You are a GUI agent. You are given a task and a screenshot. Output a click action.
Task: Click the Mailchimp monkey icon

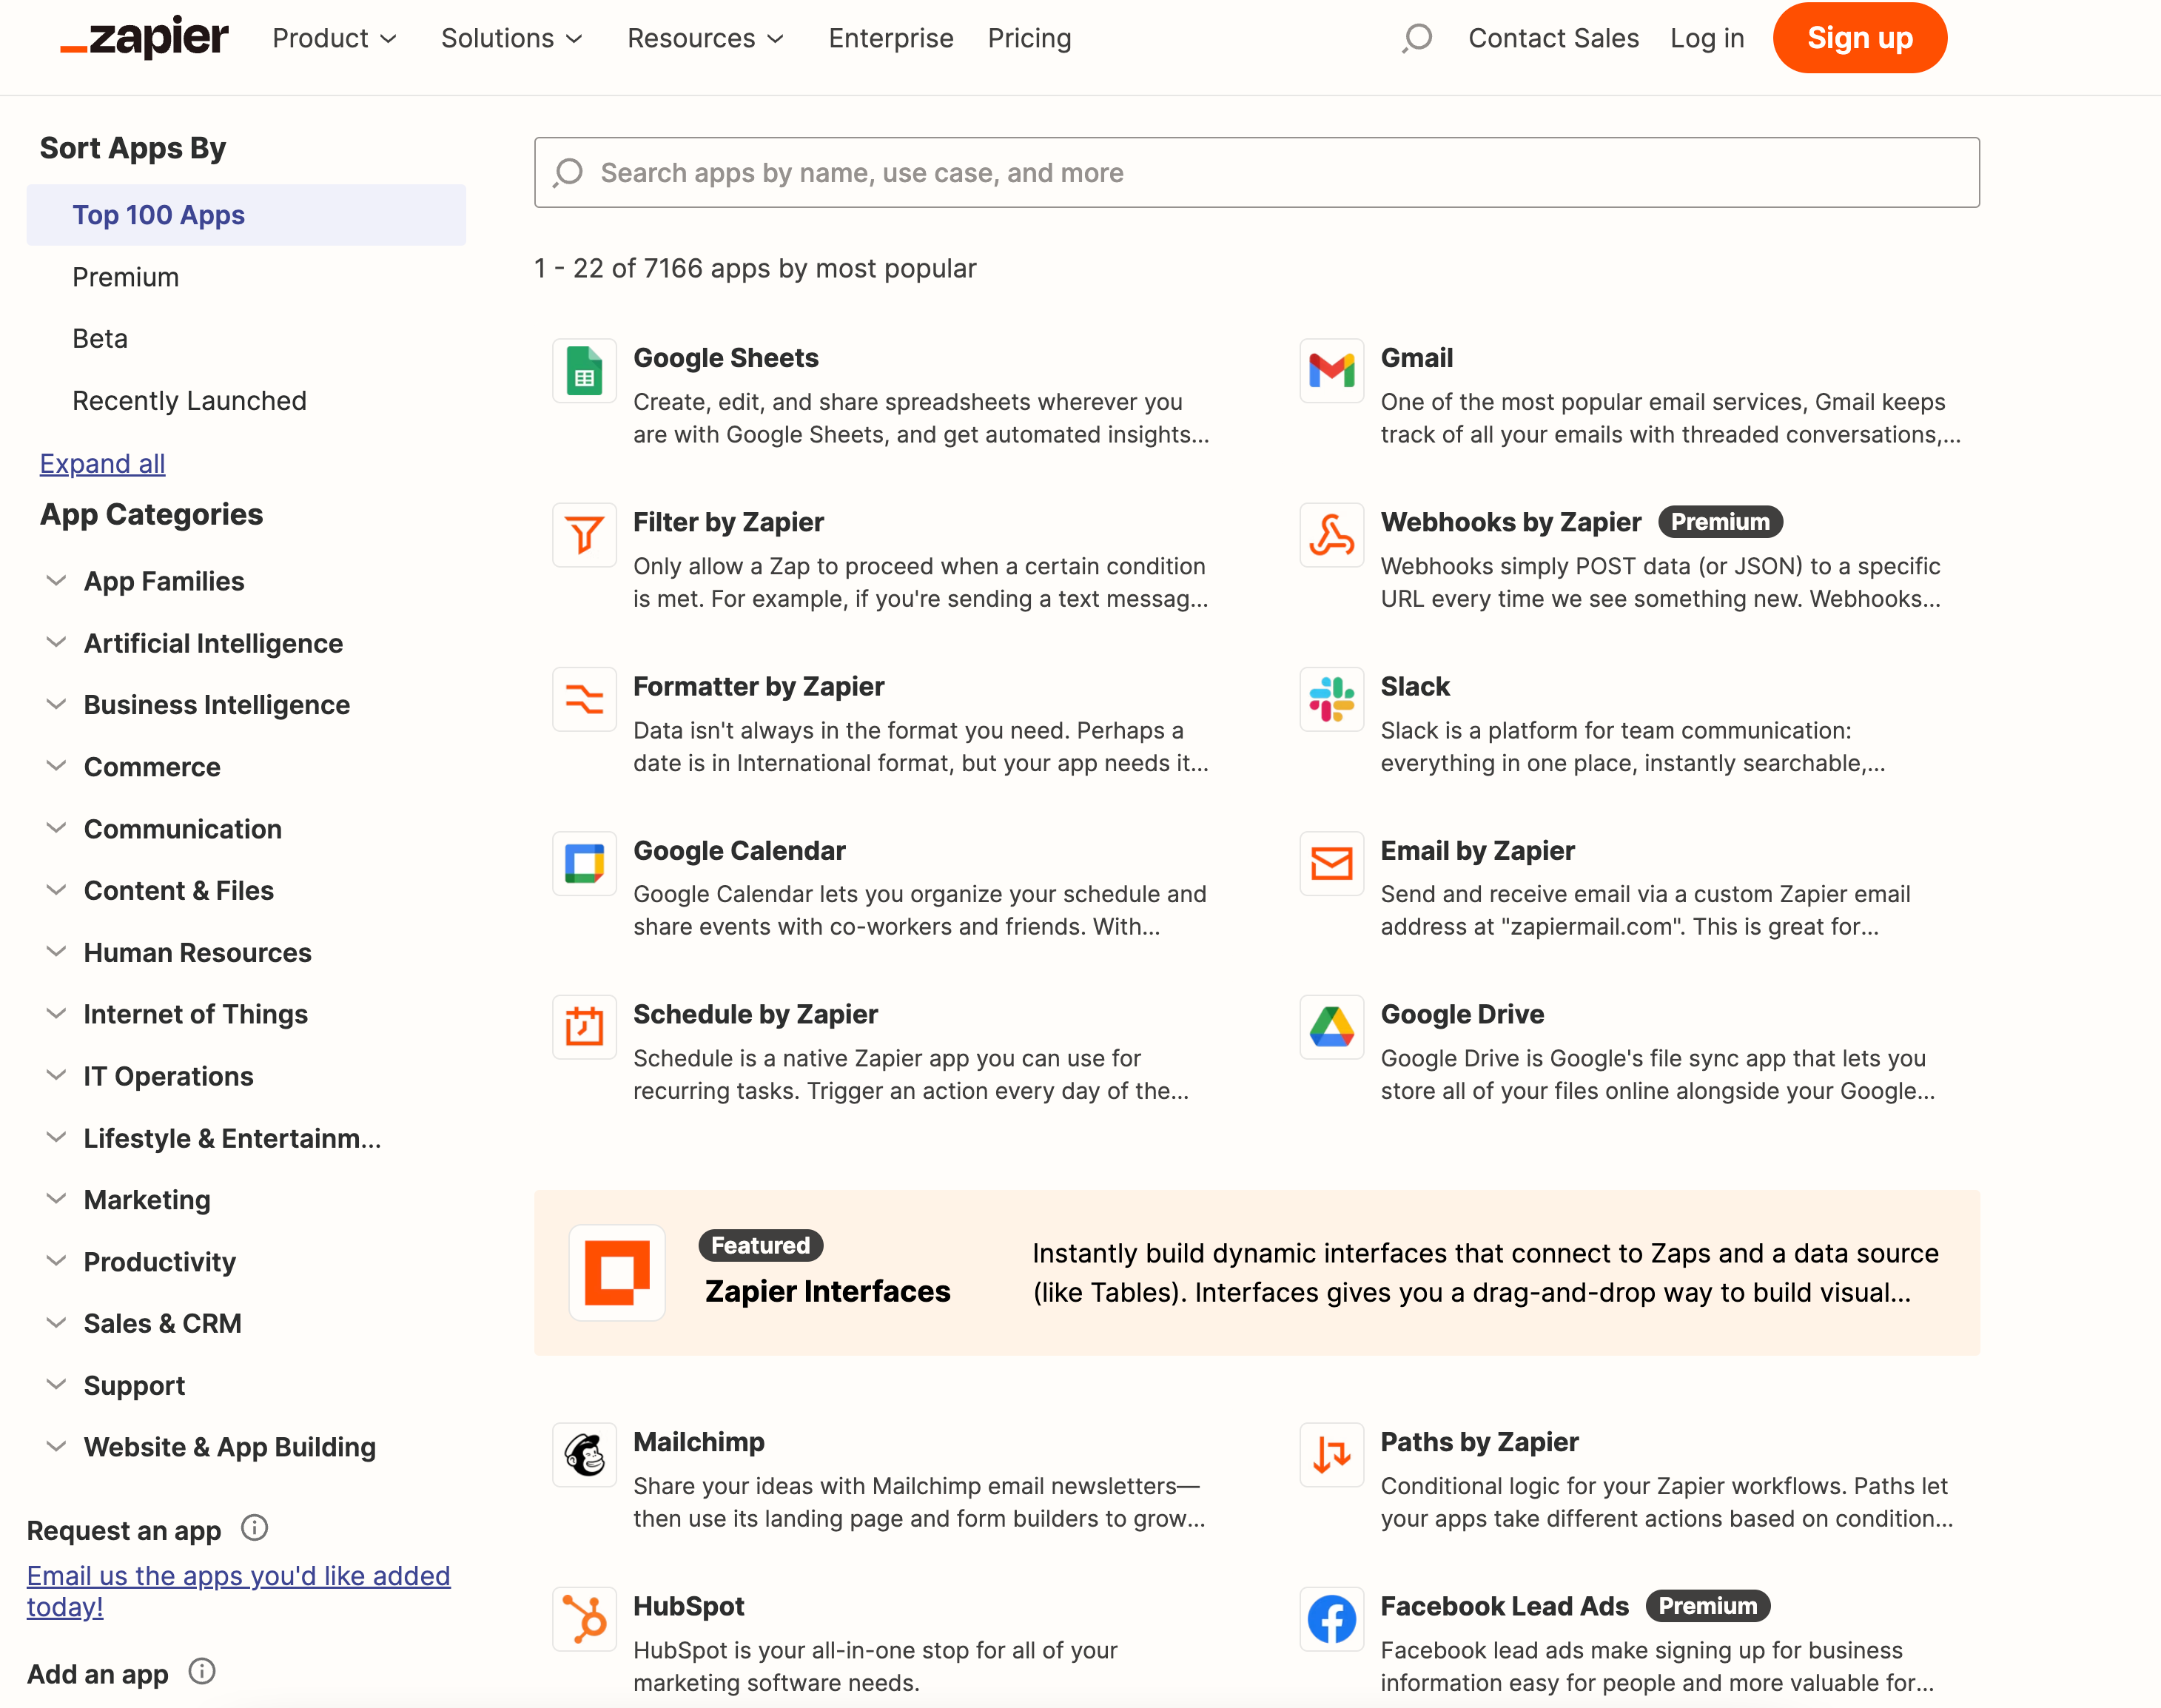coord(584,1455)
